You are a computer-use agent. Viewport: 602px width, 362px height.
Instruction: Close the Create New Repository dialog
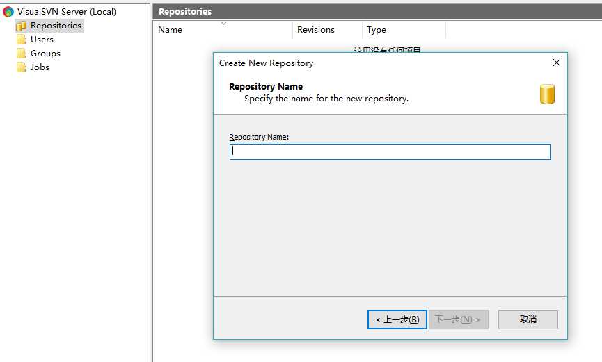pos(556,63)
